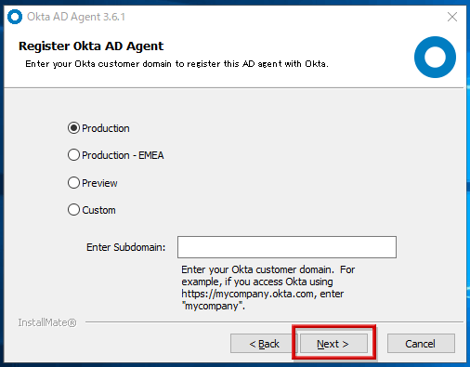Return to previous page with Back

[x=264, y=344]
